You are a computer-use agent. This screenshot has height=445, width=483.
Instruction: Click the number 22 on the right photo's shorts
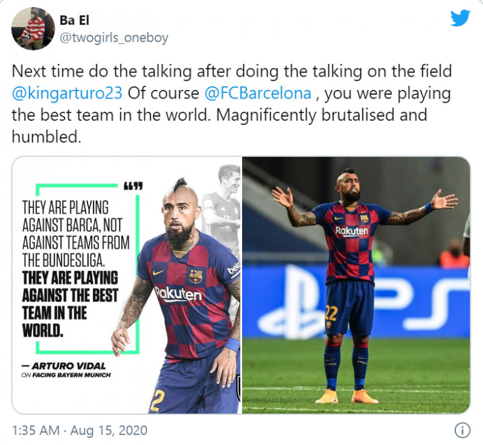click(x=331, y=313)
